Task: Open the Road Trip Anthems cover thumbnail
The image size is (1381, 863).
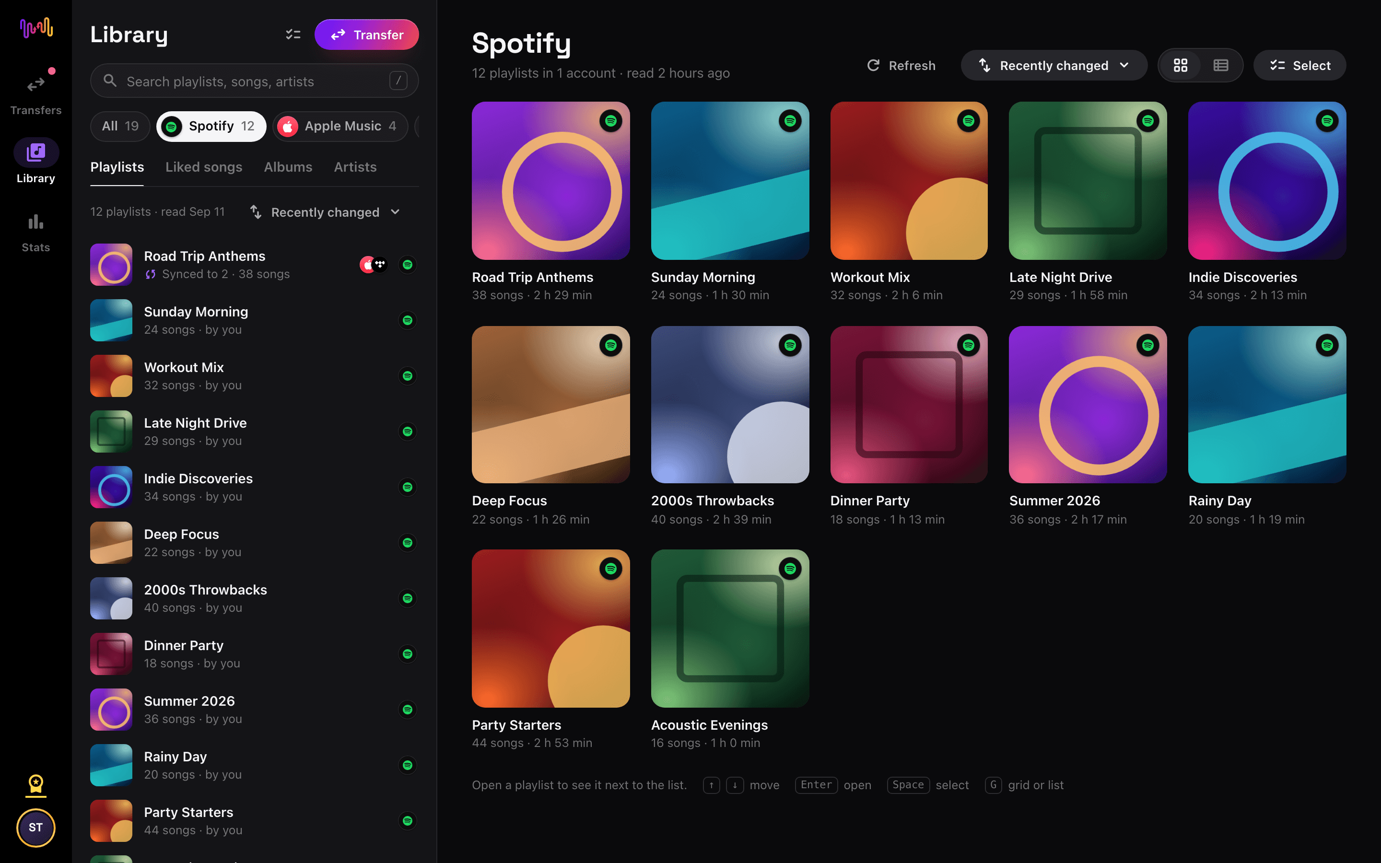Action: tap(550, 181)
